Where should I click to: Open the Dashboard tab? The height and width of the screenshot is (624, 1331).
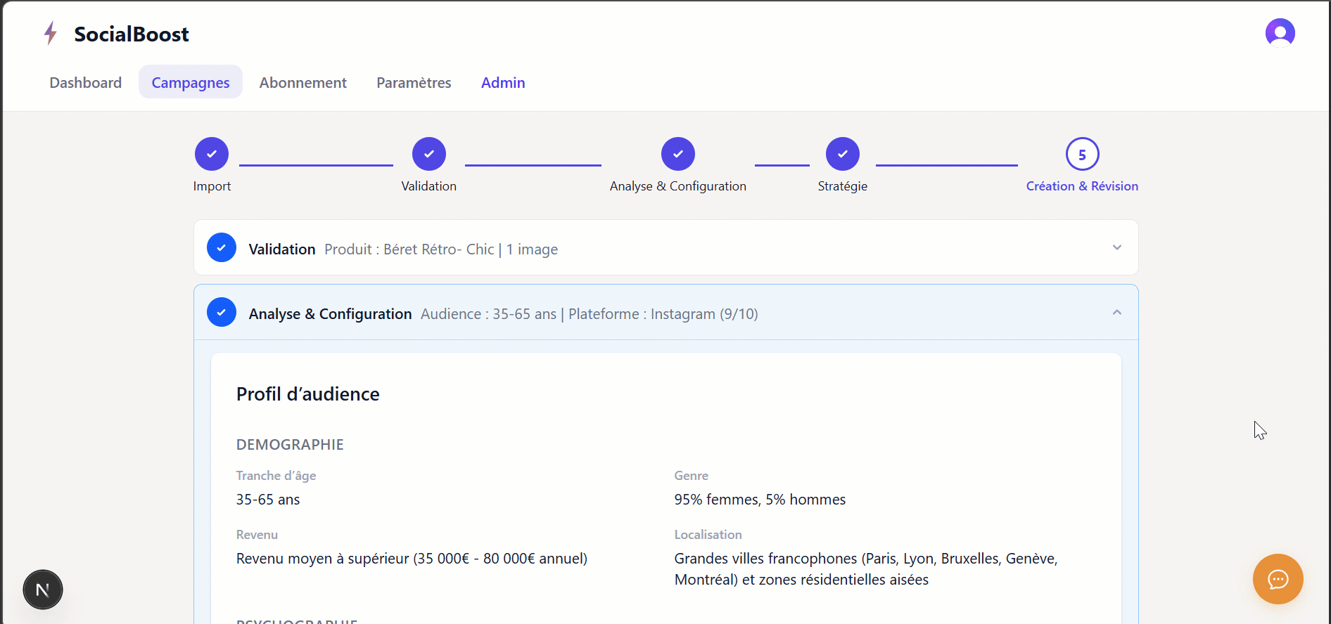point(86,82)
